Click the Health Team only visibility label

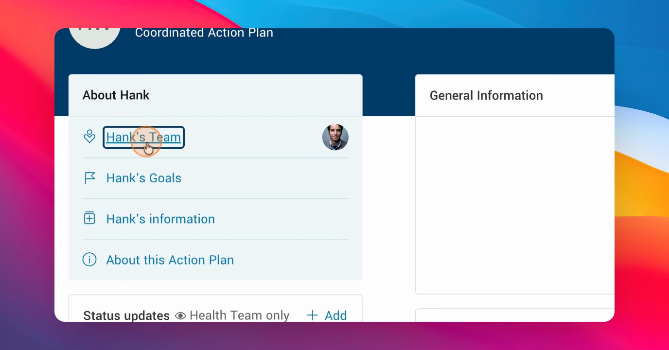point(240,315)
